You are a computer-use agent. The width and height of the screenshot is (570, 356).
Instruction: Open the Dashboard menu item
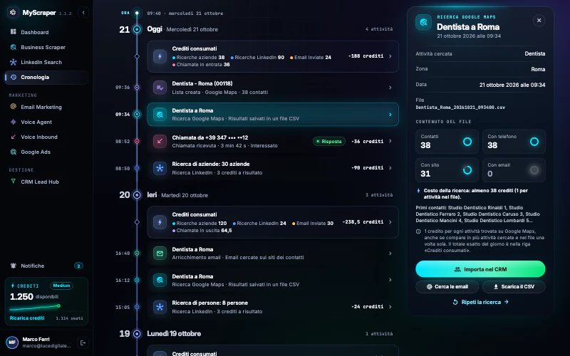[x=46, y=32]
